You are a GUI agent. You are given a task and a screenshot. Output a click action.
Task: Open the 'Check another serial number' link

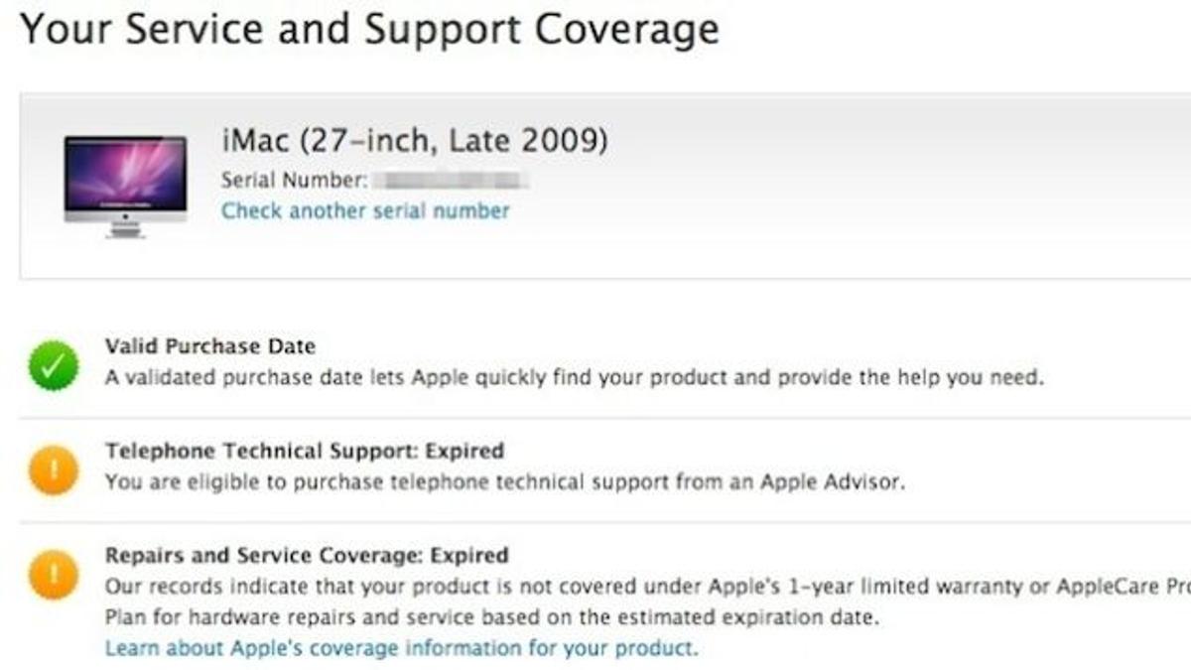(x=365, y=211)
